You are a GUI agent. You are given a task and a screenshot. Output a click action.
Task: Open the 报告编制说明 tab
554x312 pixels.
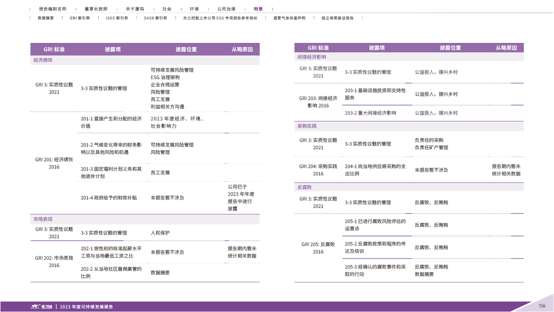(51, 9)
